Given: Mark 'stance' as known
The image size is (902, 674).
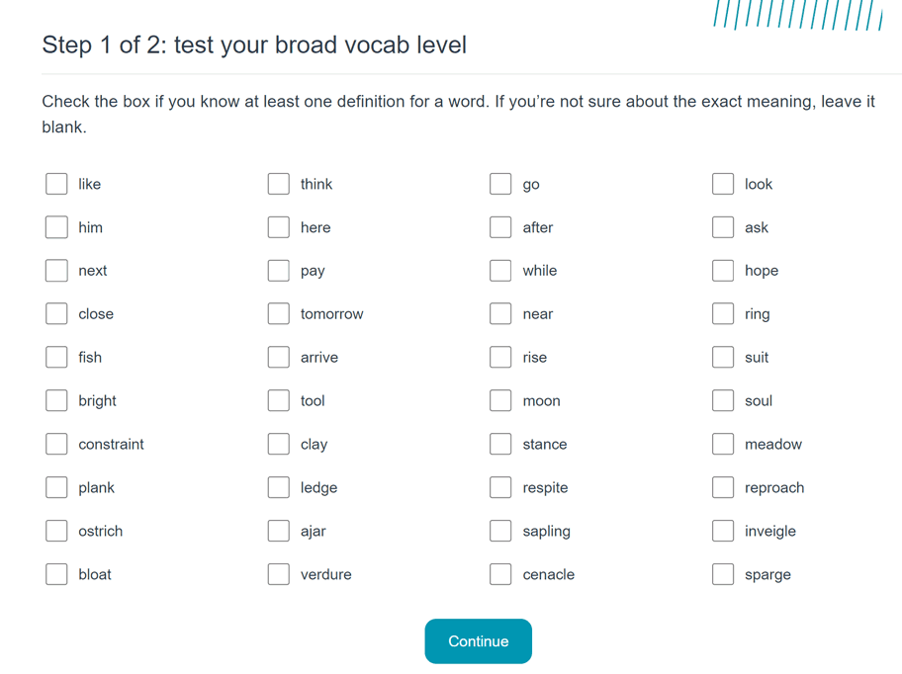Looking at the screenshot, I should (500, 444).
